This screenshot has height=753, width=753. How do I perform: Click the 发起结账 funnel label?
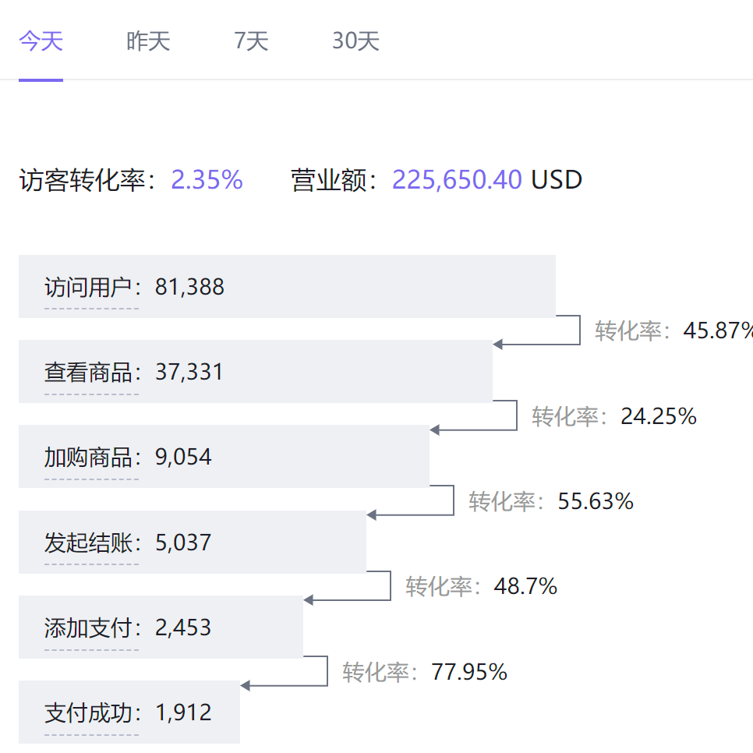pyautogui.click(x=91, y=543)
